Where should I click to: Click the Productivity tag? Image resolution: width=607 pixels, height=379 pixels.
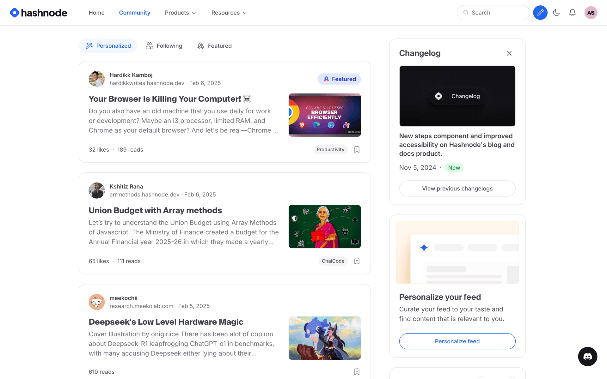(x=330, y=150)
